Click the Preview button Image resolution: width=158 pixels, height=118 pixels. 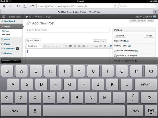point(149,36)
